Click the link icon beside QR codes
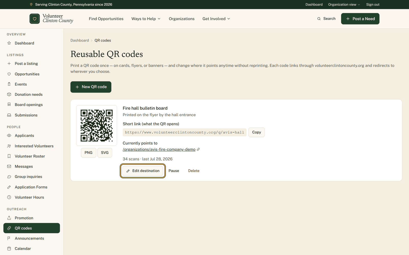The width and height of the screenshot is (409, 255). (9, 228)
